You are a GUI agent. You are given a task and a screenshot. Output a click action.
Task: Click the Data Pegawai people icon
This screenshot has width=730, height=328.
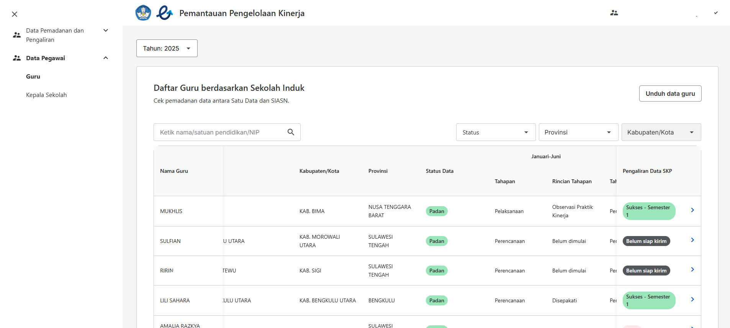click(17, 58)
